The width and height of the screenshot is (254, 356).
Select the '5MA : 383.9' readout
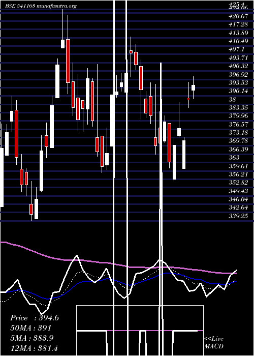point(31,338)
